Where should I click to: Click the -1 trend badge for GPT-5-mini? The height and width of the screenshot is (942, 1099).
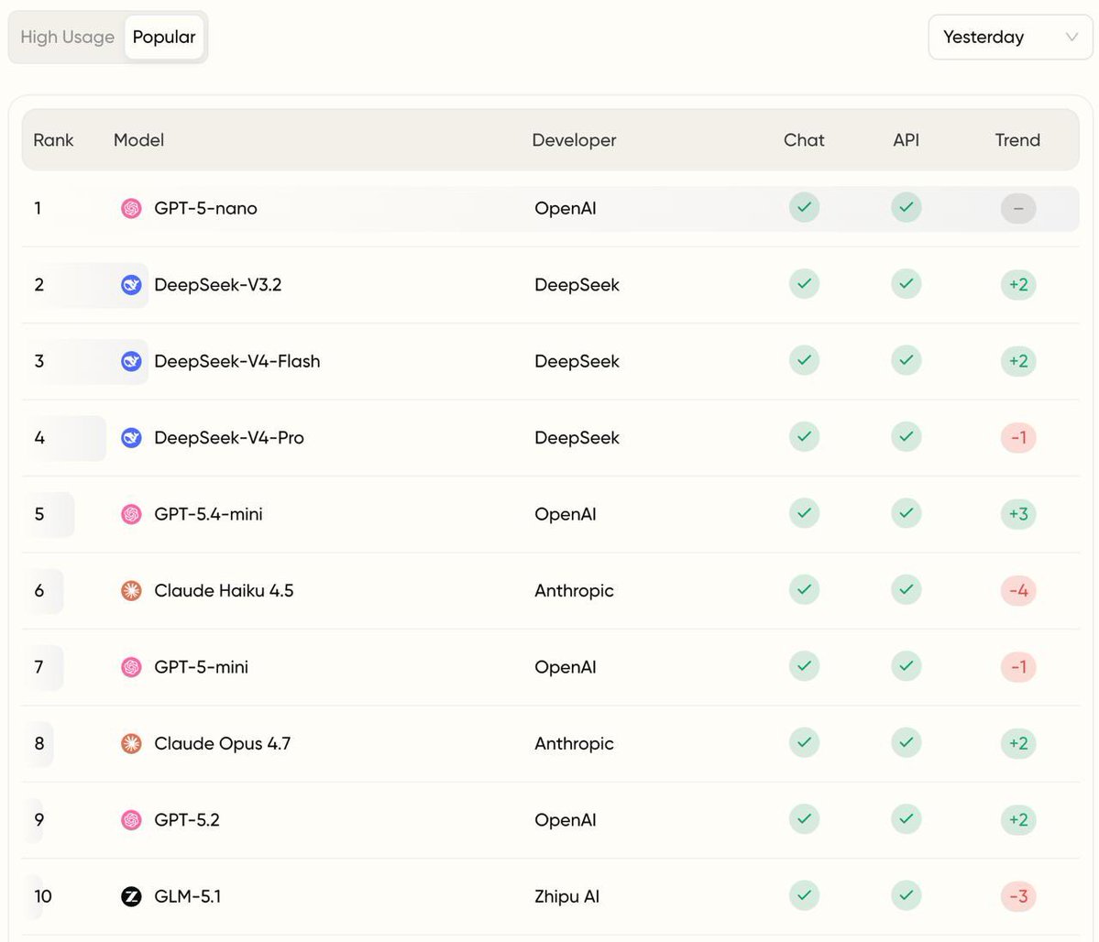pyautogui.click(x=1018, y=666)
